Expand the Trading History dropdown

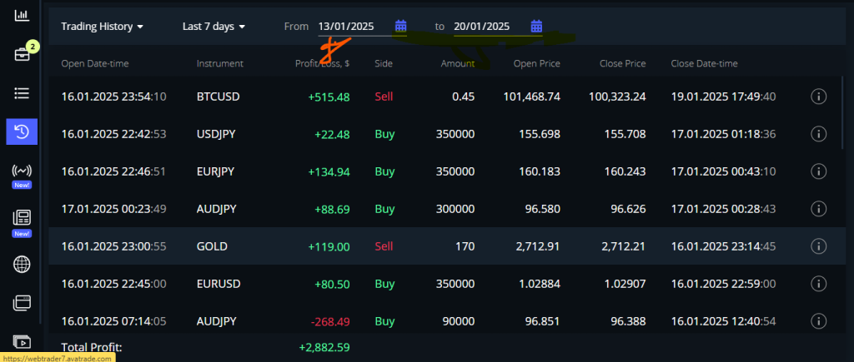103,27
